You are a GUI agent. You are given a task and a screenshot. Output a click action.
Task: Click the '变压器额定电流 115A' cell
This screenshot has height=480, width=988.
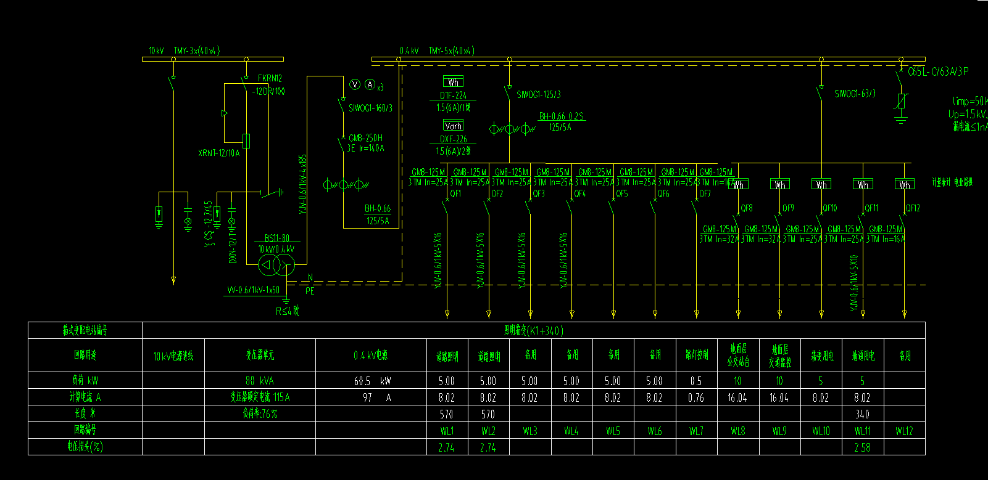coord(260,397)
